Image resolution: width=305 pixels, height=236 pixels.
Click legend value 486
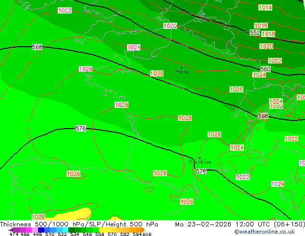coord(25,234)
